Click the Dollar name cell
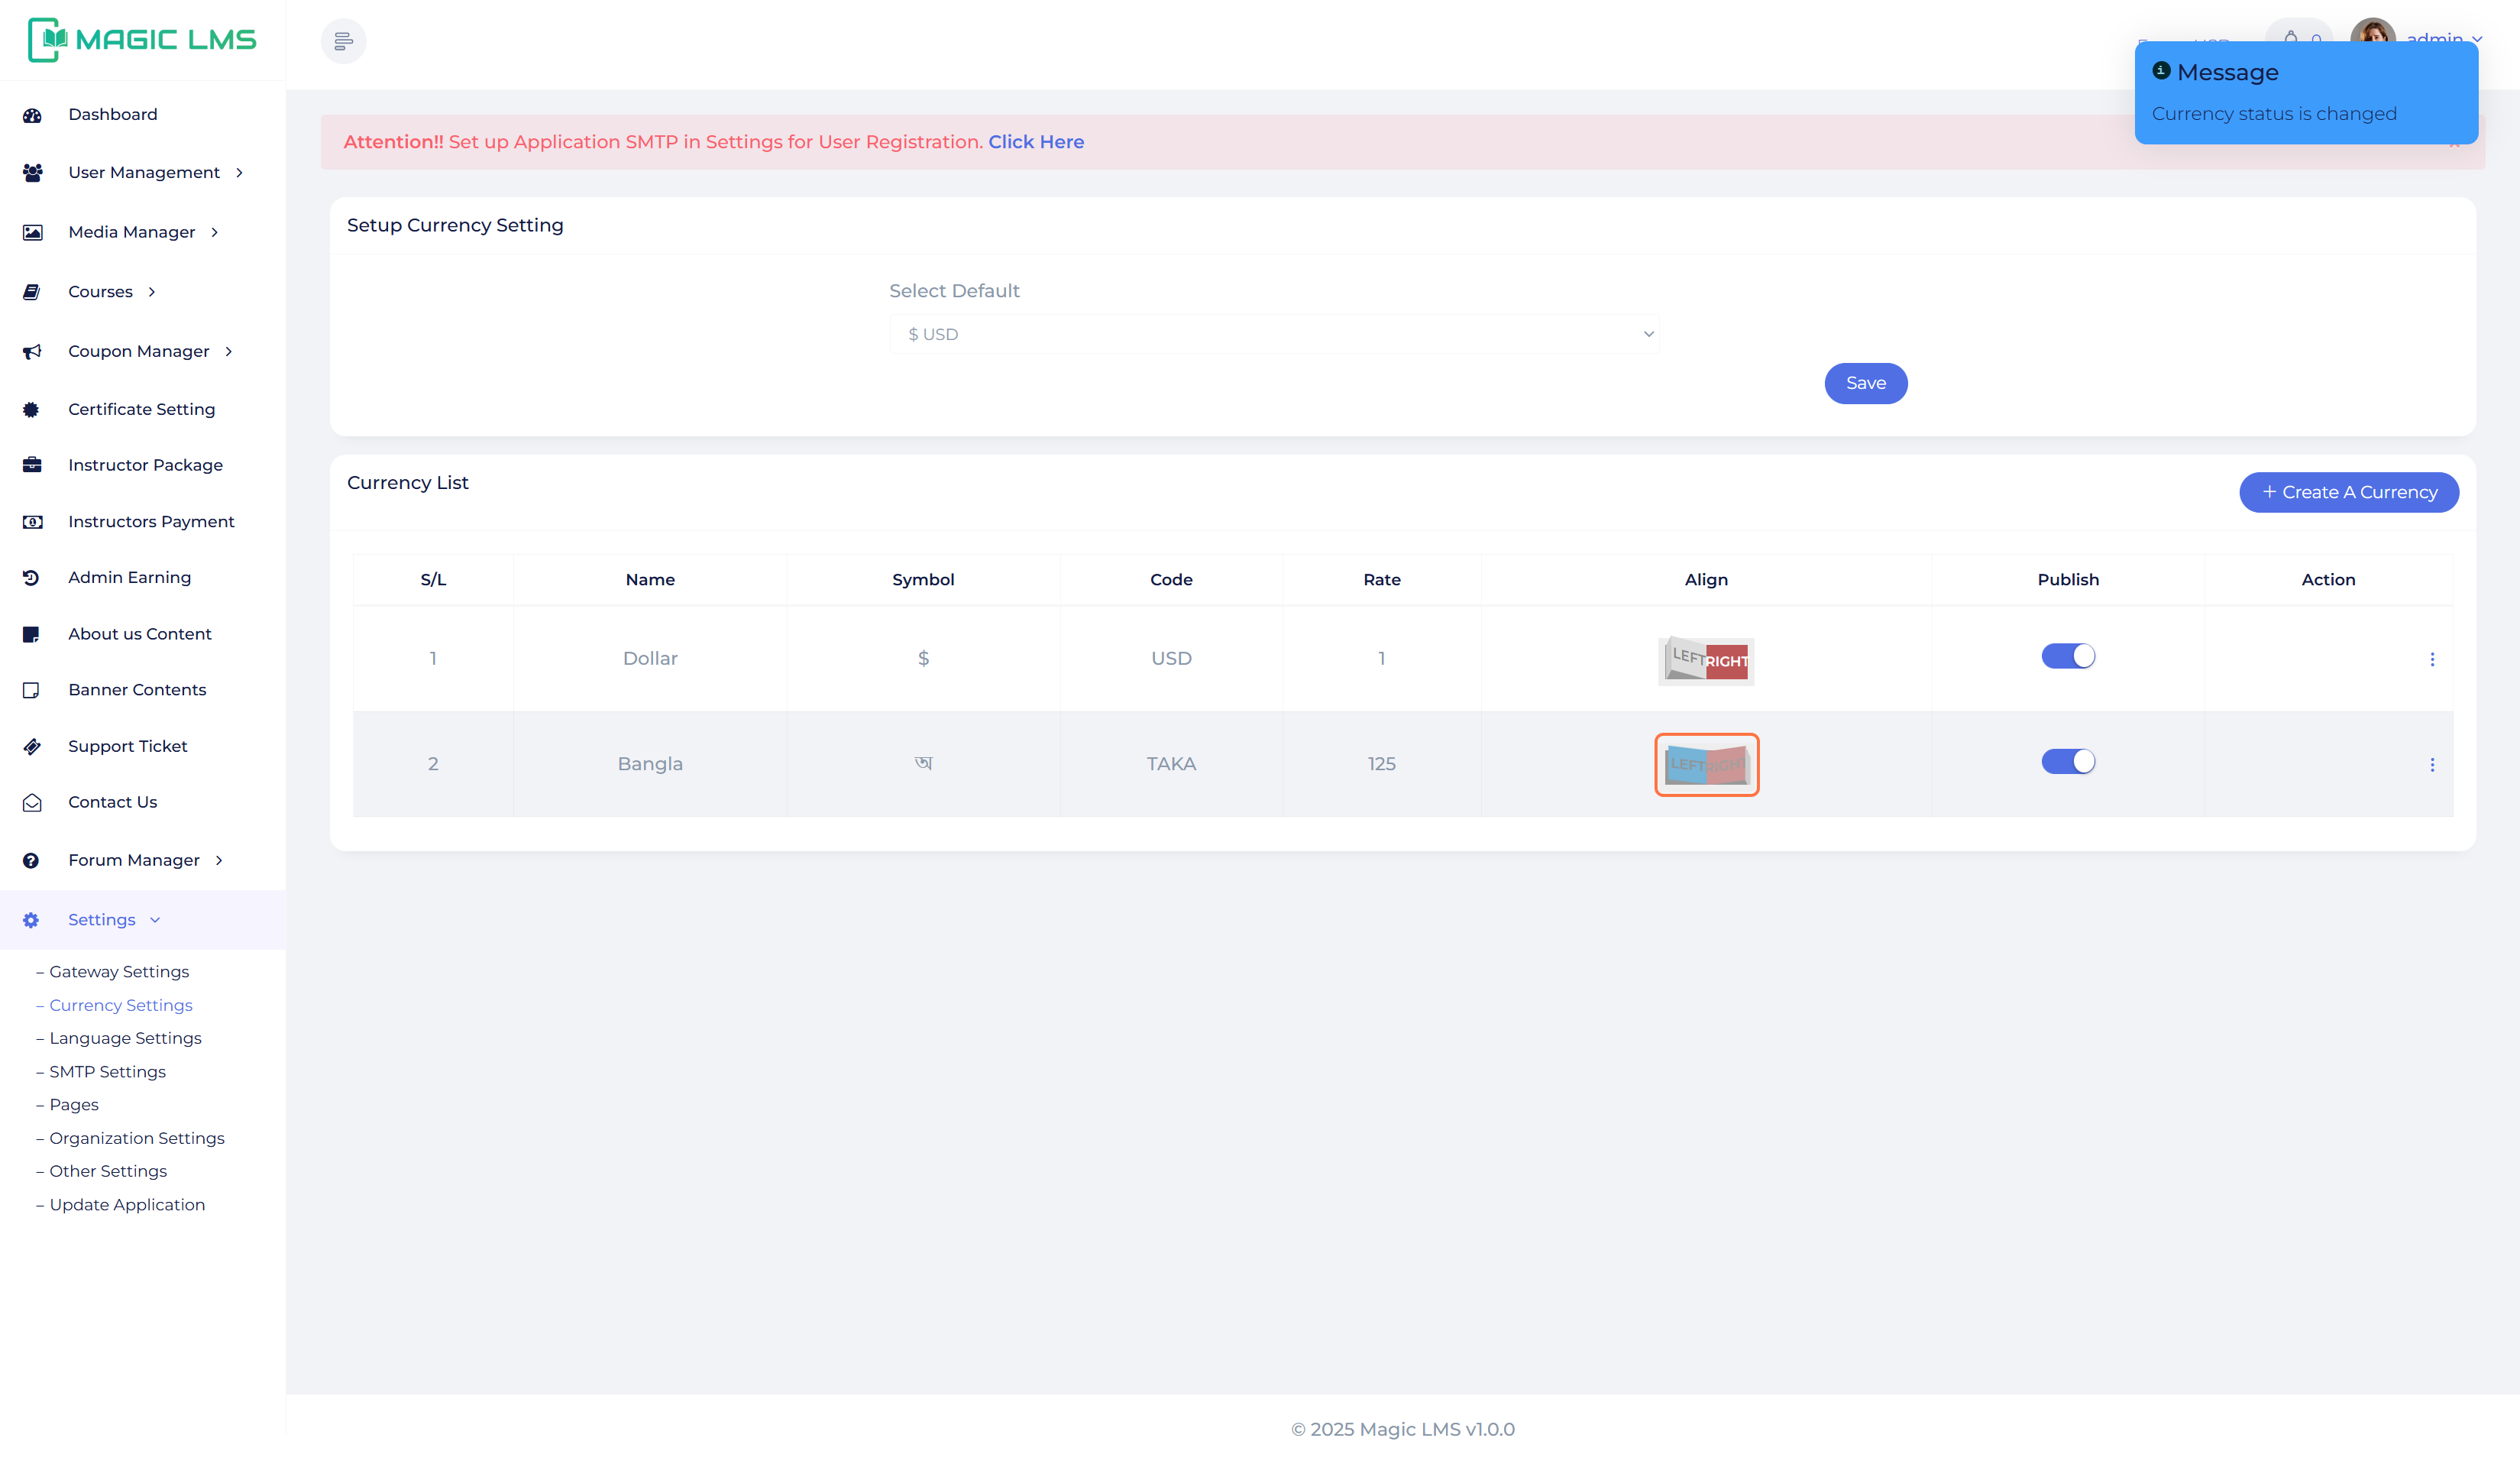 point(650,659)
